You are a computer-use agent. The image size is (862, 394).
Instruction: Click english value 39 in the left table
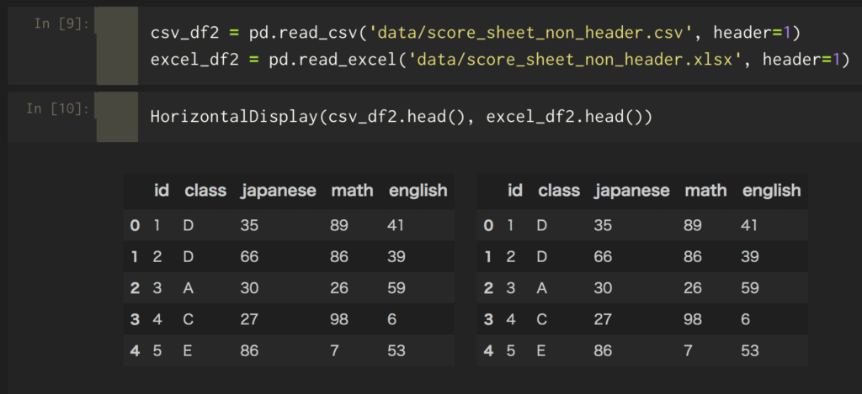[396, 256]
